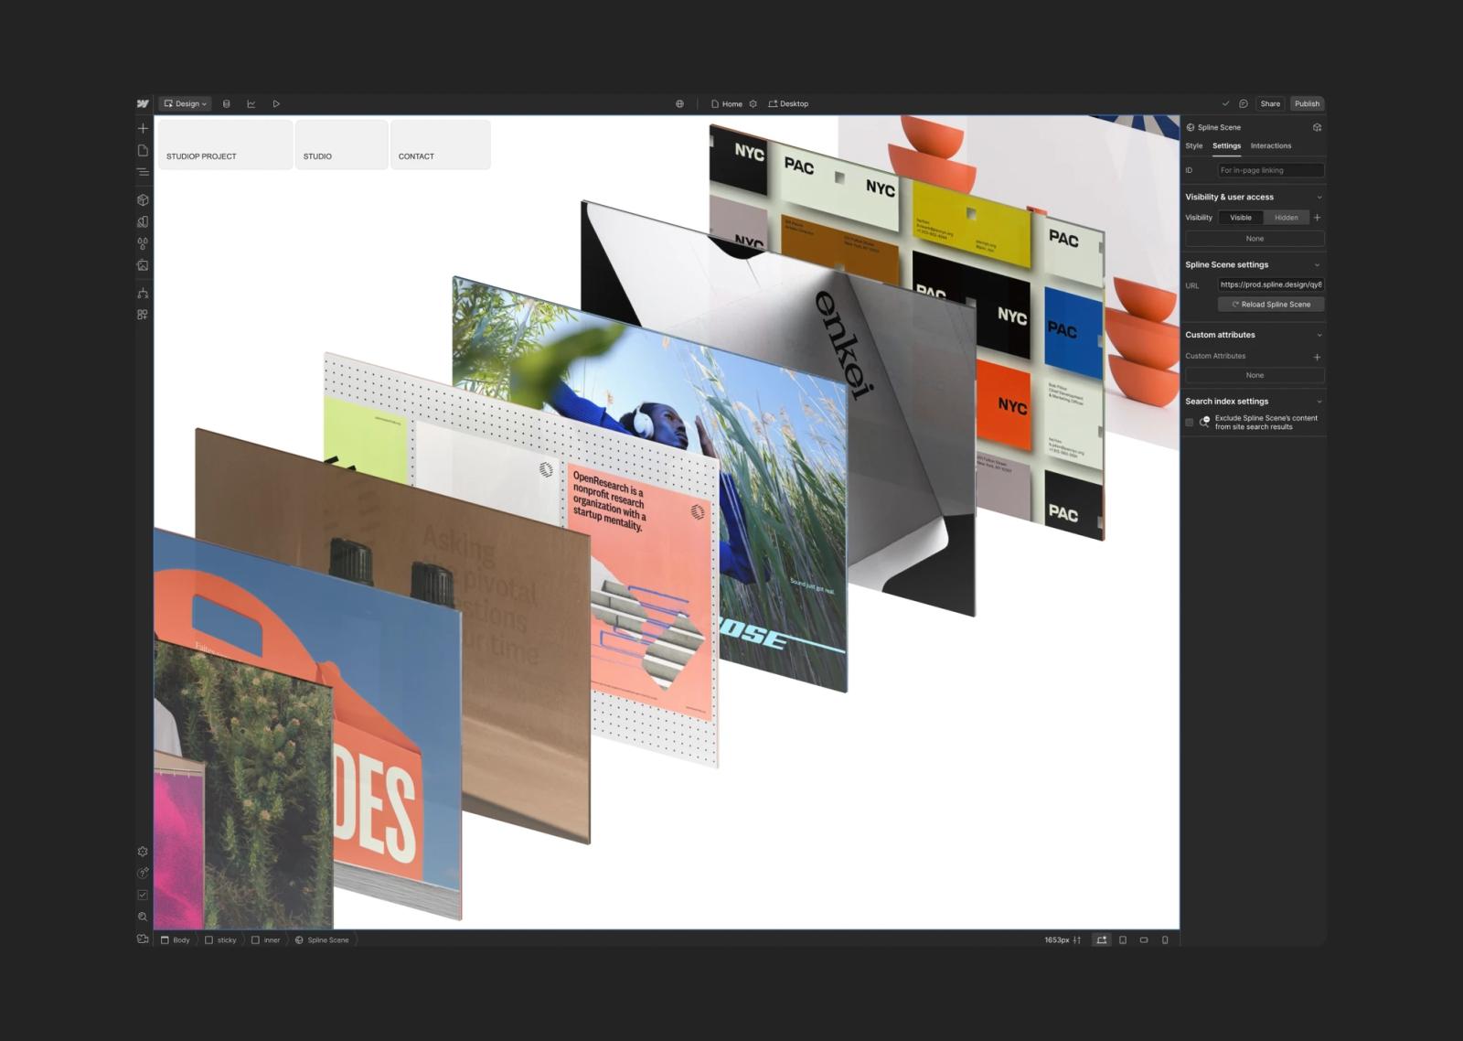Collapse the Spline Scene settings section
The width and height of the screenshot is (1463, 1041).
1318,264
